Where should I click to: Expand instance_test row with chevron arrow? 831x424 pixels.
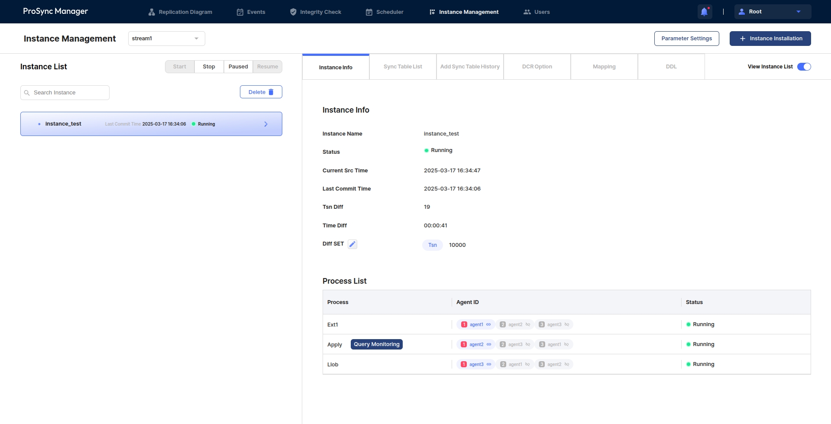click(x=266, y=124)
